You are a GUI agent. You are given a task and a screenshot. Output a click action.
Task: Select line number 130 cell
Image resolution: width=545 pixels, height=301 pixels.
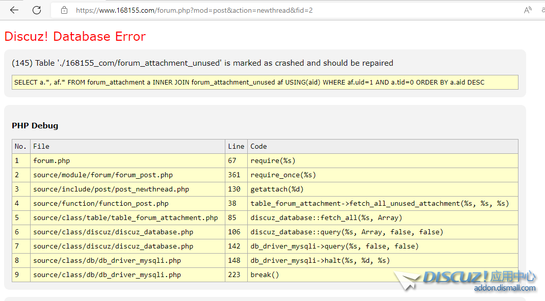[236, 189]
